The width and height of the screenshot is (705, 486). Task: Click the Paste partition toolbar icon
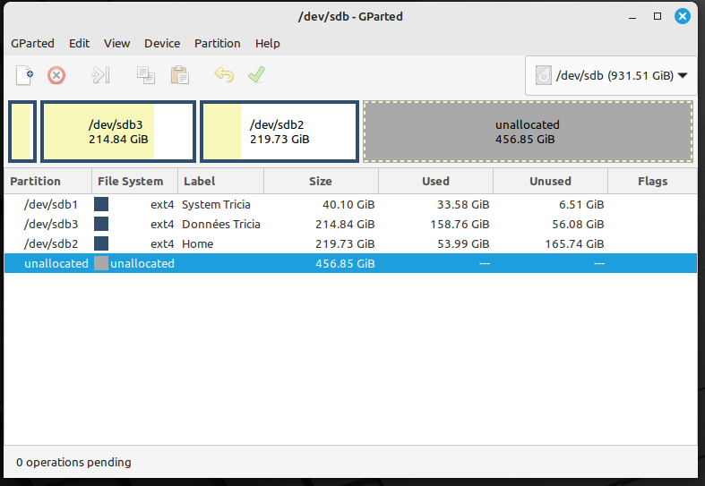point(180,75)
